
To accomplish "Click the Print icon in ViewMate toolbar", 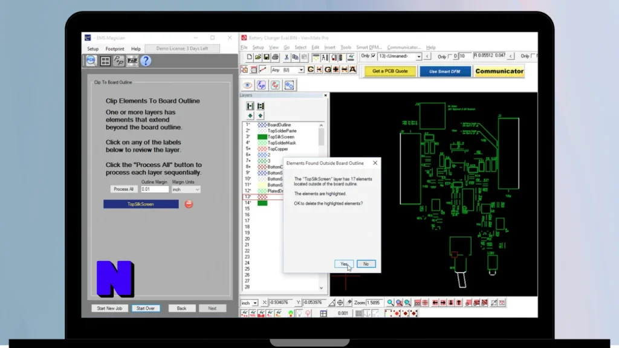I will coord(275,57).
